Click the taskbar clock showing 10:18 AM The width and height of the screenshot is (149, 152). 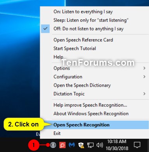click(117, 145)
